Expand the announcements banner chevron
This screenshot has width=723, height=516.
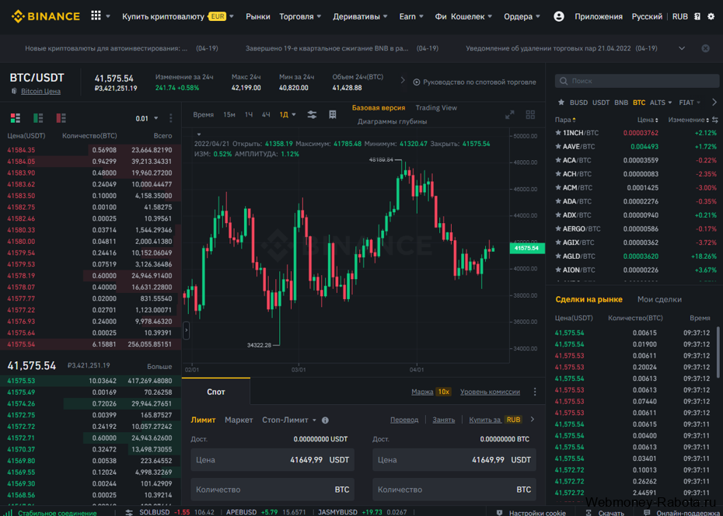(682, 48)
